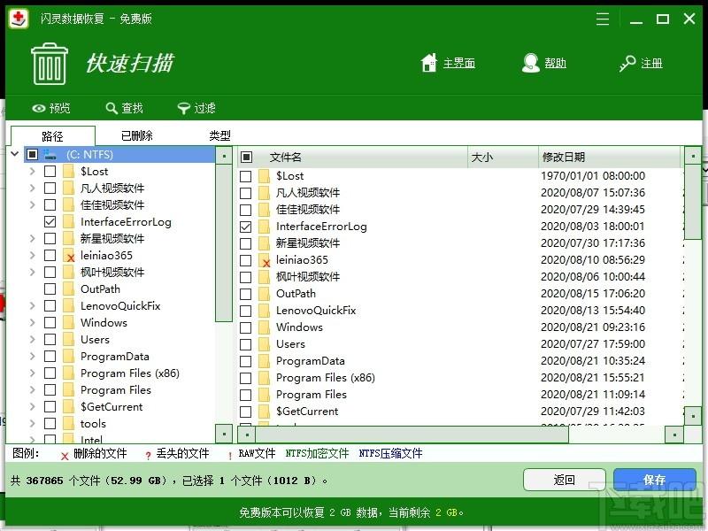Click the date 2020/08/21 09:23:16
Viewport: 708px width, 531px height.
click(593, 327)
